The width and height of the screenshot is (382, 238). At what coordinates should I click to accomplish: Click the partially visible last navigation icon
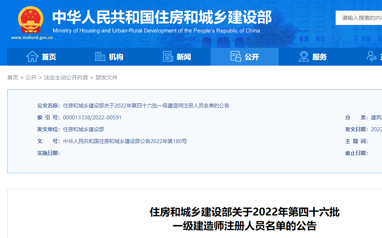coord(372,57)
